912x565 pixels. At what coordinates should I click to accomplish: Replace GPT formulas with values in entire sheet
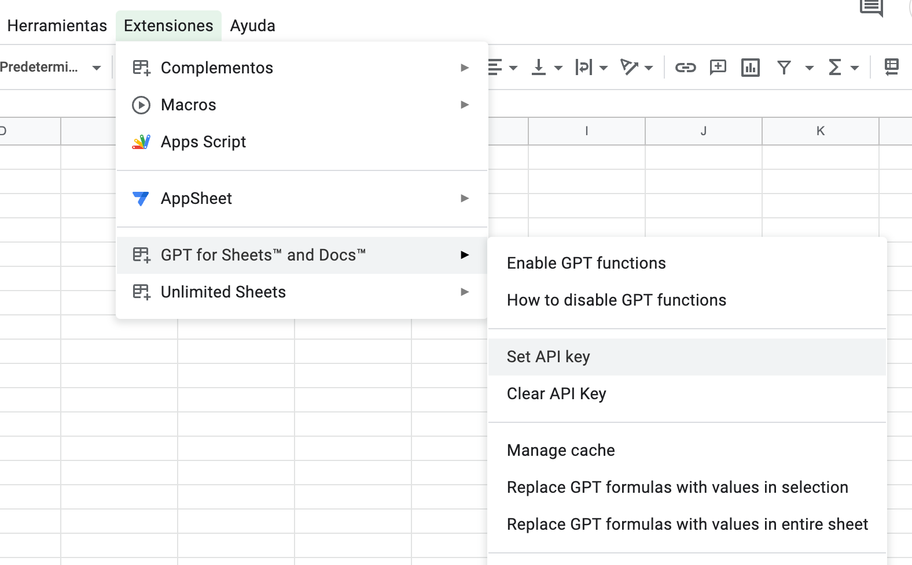687,524
